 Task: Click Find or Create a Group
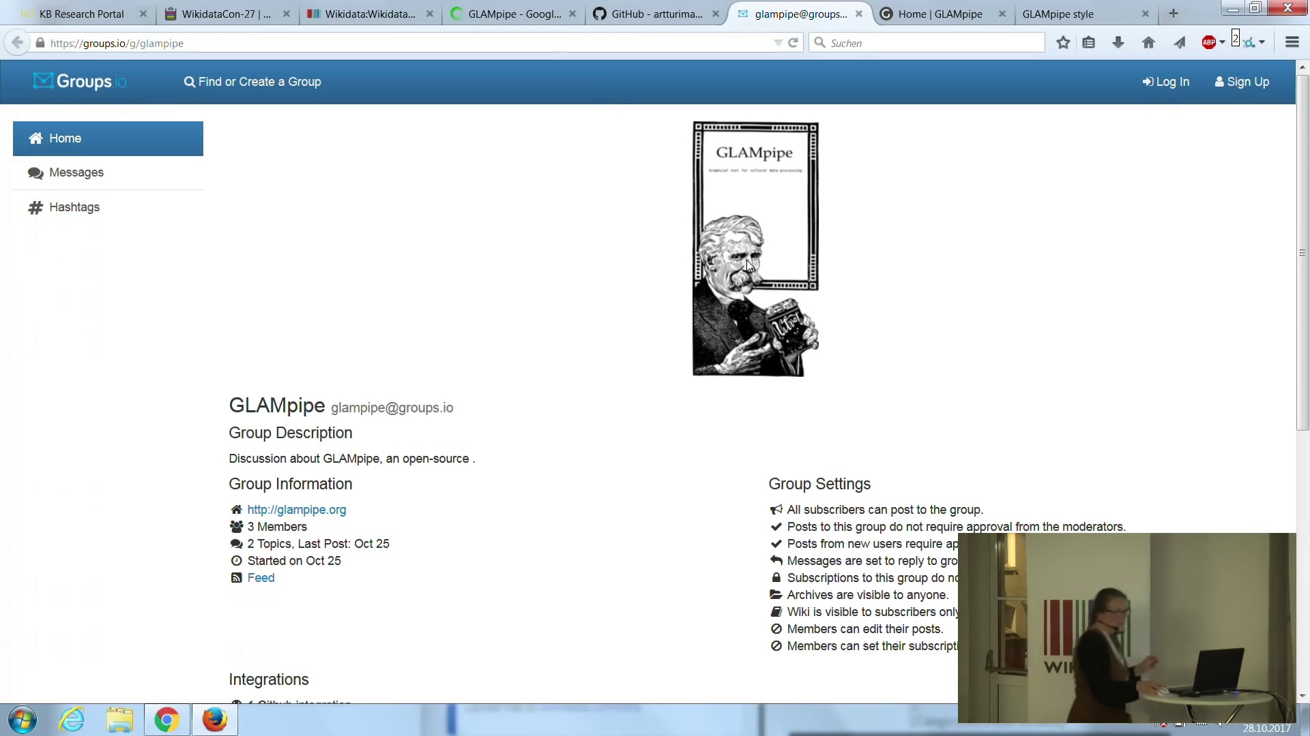pyautogui.click(x=252, y=82)
